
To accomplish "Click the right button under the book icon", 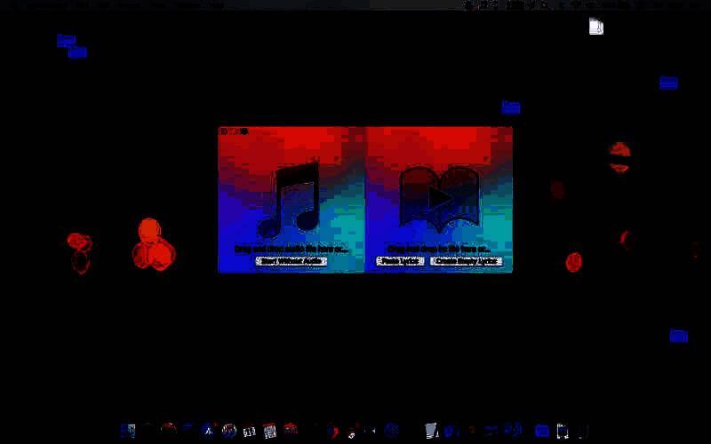I will click(466, 261).
